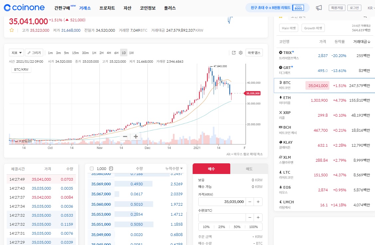375x245 pixels.
Task: Increase order book unit from 1,000
Action: coord(111,169)
